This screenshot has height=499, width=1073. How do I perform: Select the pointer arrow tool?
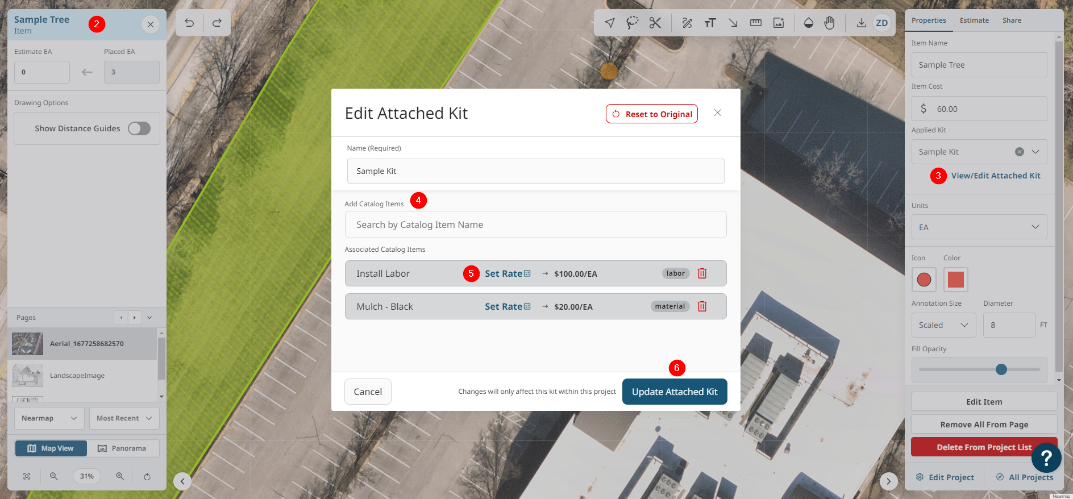tap(610, 23)
